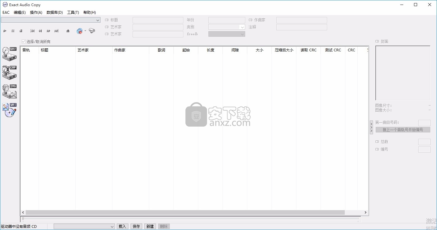Viewport: 437px width, 230px height.
Task: Open dropdown arrow beside the freedb icon
Action: point(85,31)
